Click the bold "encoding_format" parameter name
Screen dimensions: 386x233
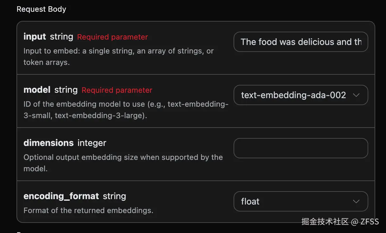pyautogui.click(x=61, y=196)
